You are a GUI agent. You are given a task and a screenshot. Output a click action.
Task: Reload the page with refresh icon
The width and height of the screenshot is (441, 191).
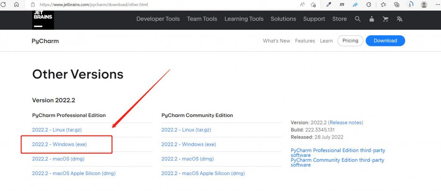3,4
